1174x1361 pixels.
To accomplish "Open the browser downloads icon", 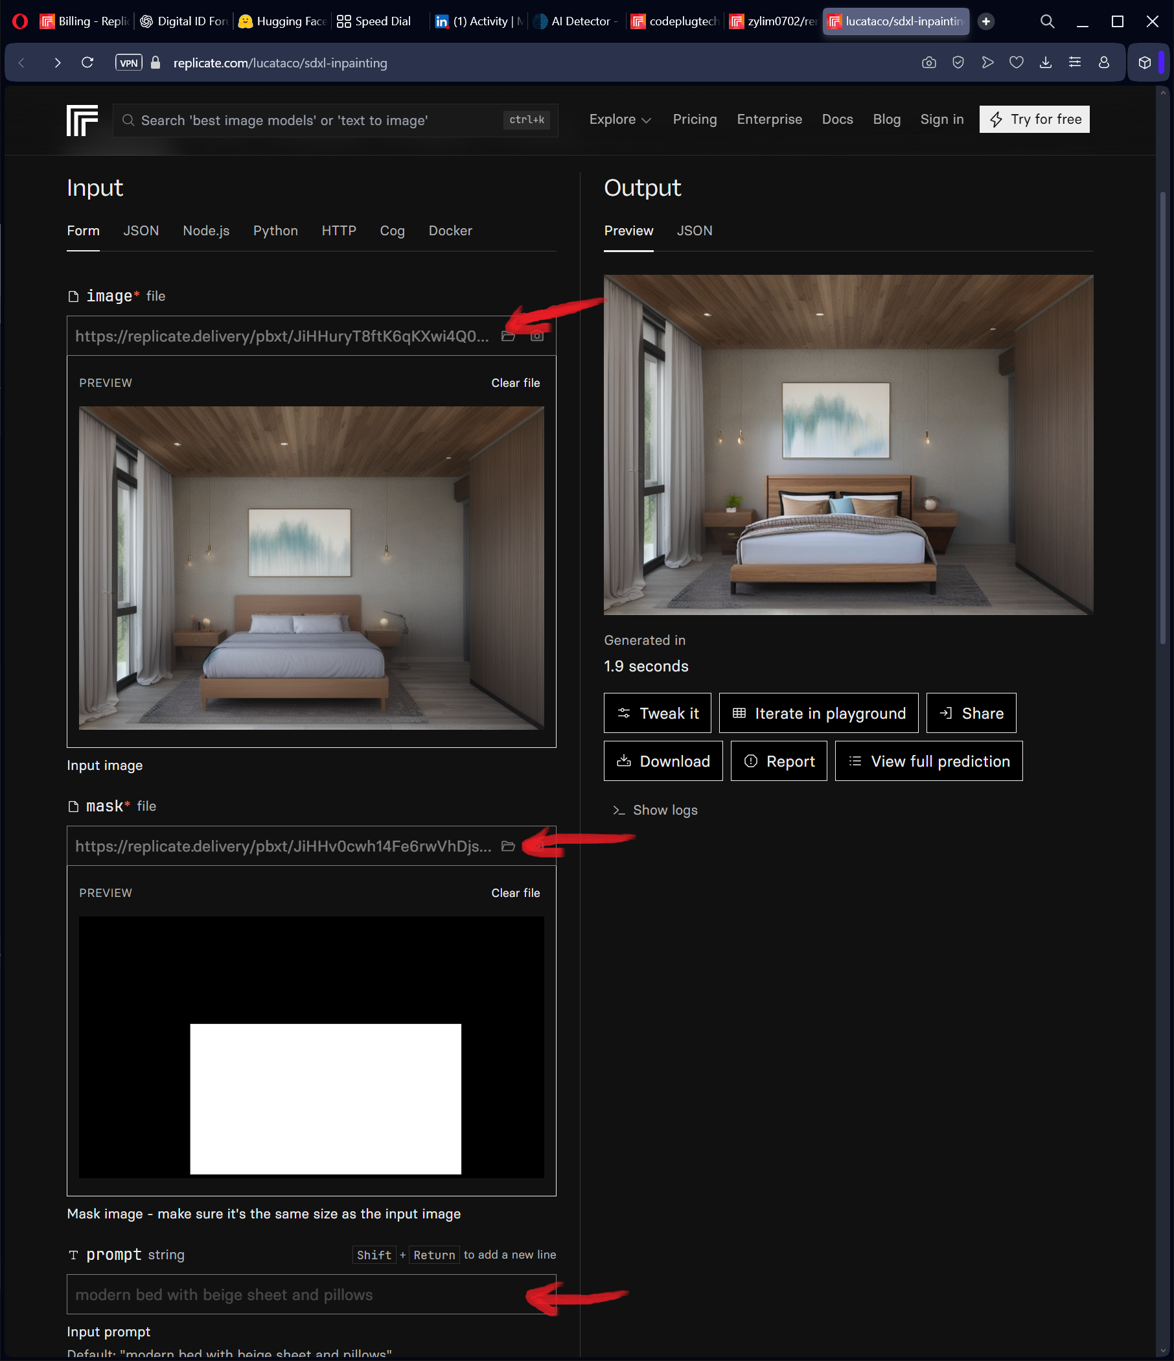I will (x=1045, y=62).
